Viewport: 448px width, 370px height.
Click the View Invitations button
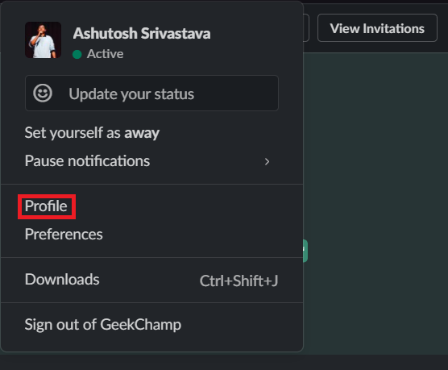click(x=377, y=28)
